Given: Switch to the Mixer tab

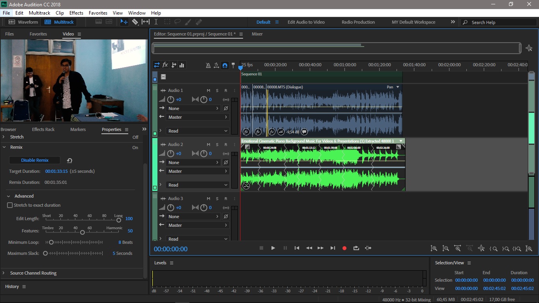Looking at the screenshot, I should [x=257, y=34].
